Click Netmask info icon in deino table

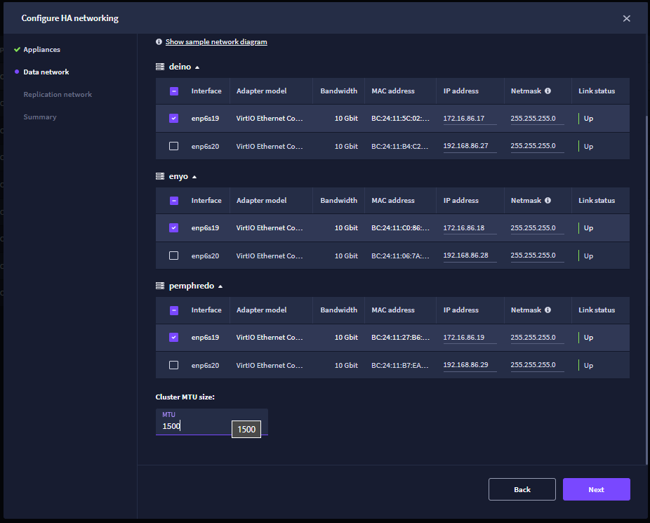(x=548, y=91)
